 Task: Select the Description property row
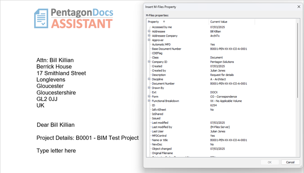tap(159, 75)
